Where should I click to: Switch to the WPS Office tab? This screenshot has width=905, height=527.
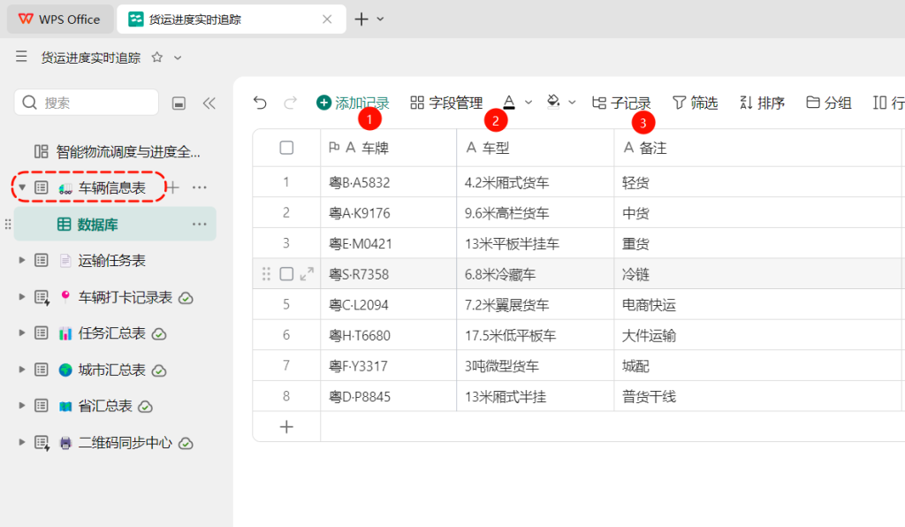[59, 19]
